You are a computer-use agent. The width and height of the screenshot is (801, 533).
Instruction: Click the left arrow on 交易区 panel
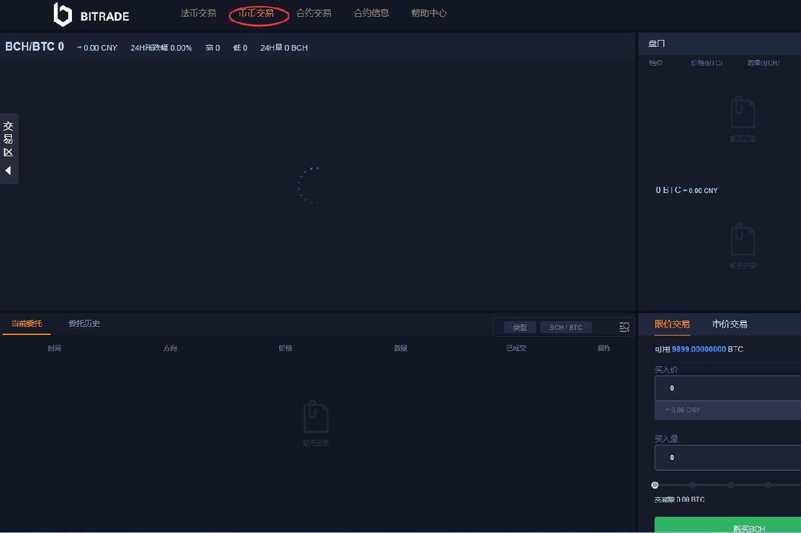click(8, 171)
